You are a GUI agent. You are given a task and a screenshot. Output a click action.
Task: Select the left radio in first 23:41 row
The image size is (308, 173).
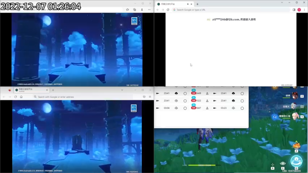185,93
